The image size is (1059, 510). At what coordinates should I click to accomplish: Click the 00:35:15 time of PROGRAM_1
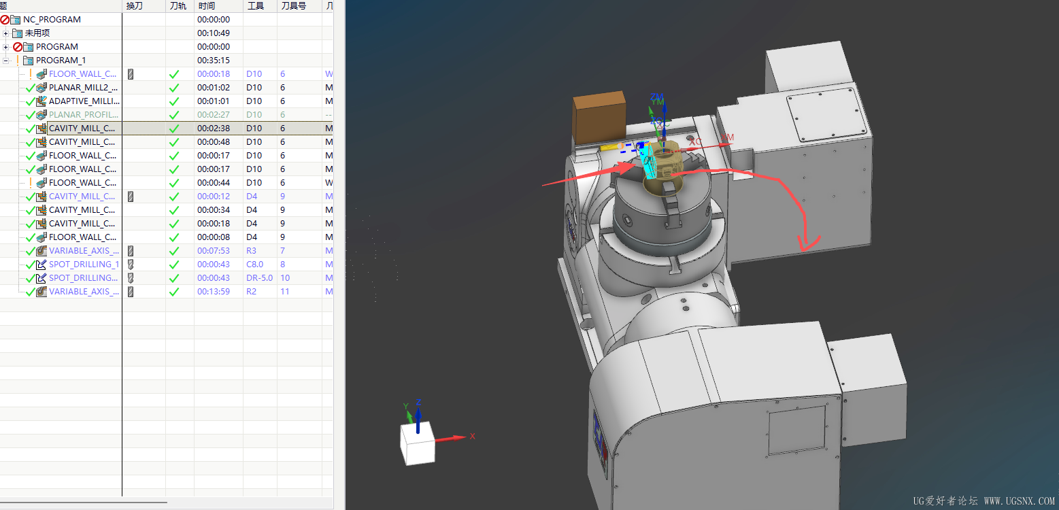click(214, 61)
